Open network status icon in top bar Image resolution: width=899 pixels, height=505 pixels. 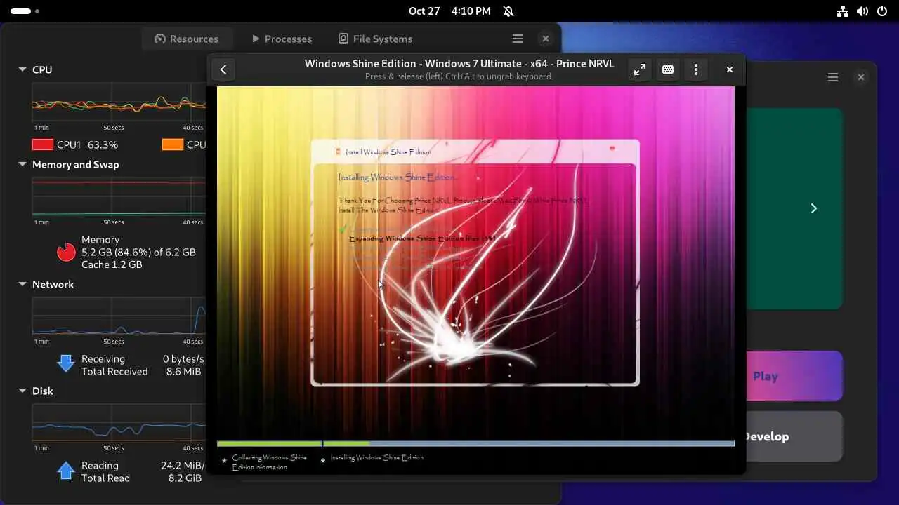tap(844, 11)
